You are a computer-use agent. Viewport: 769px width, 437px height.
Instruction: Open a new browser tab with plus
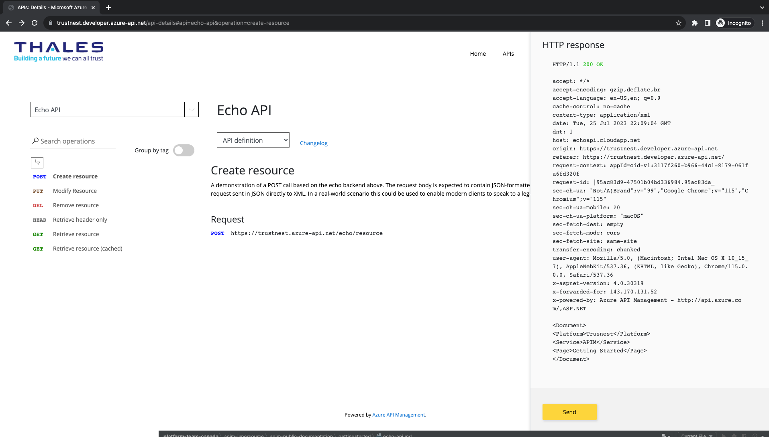(x=108, y=8)
